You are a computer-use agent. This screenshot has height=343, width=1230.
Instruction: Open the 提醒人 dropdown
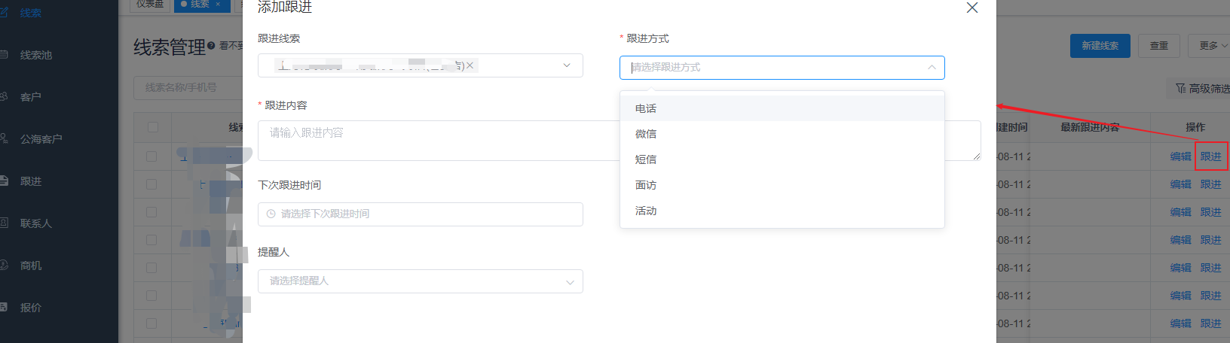pyautogui.click(x=421, y=281)
